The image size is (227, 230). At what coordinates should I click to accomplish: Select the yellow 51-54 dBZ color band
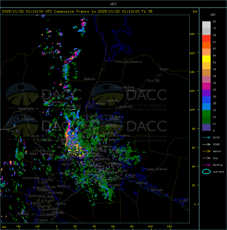[206, 59]
